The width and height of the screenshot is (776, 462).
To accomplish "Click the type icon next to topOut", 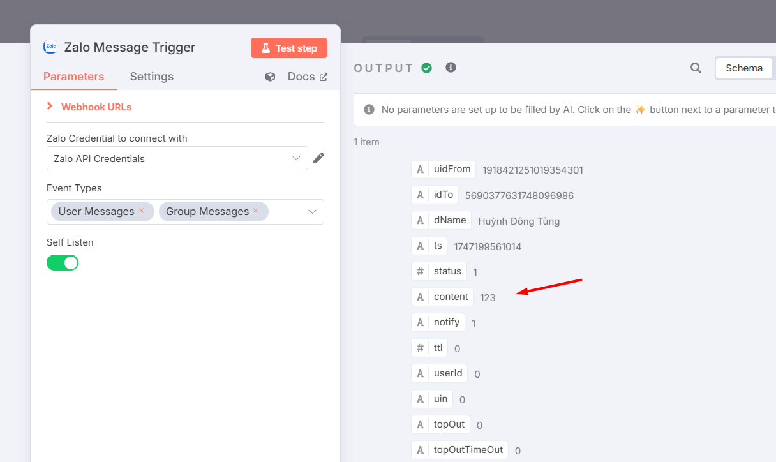I will point(420,424).
